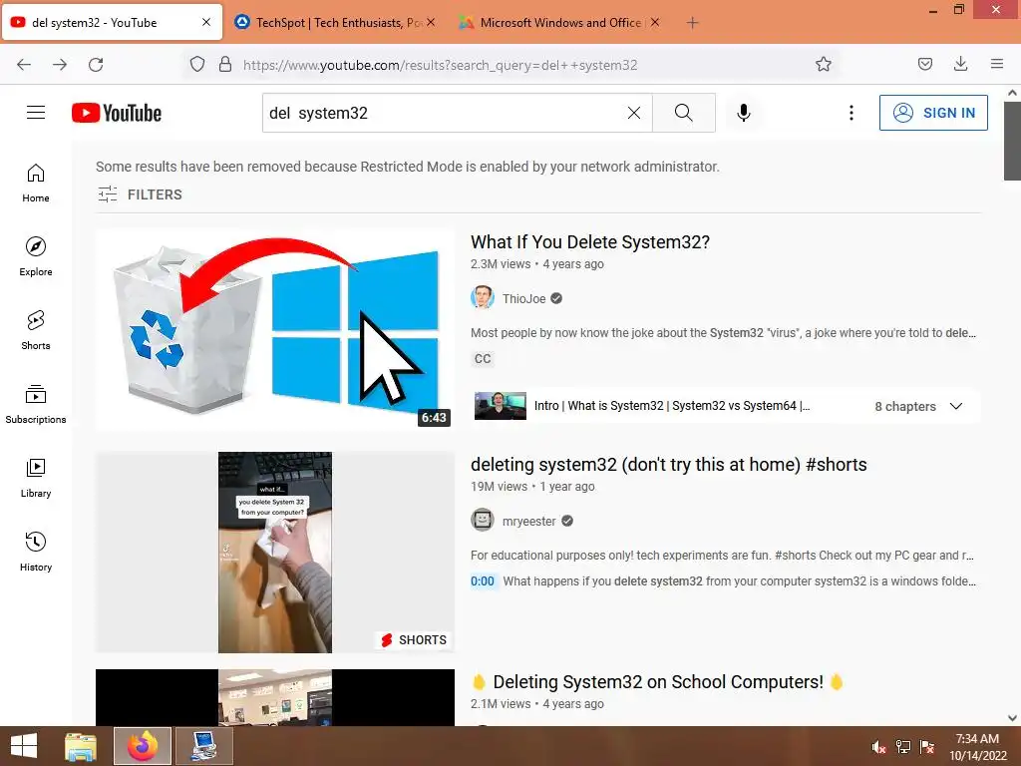Jump to the 0:00 timestamp
Screen dimensions: 1021x766
click(483, 581)
